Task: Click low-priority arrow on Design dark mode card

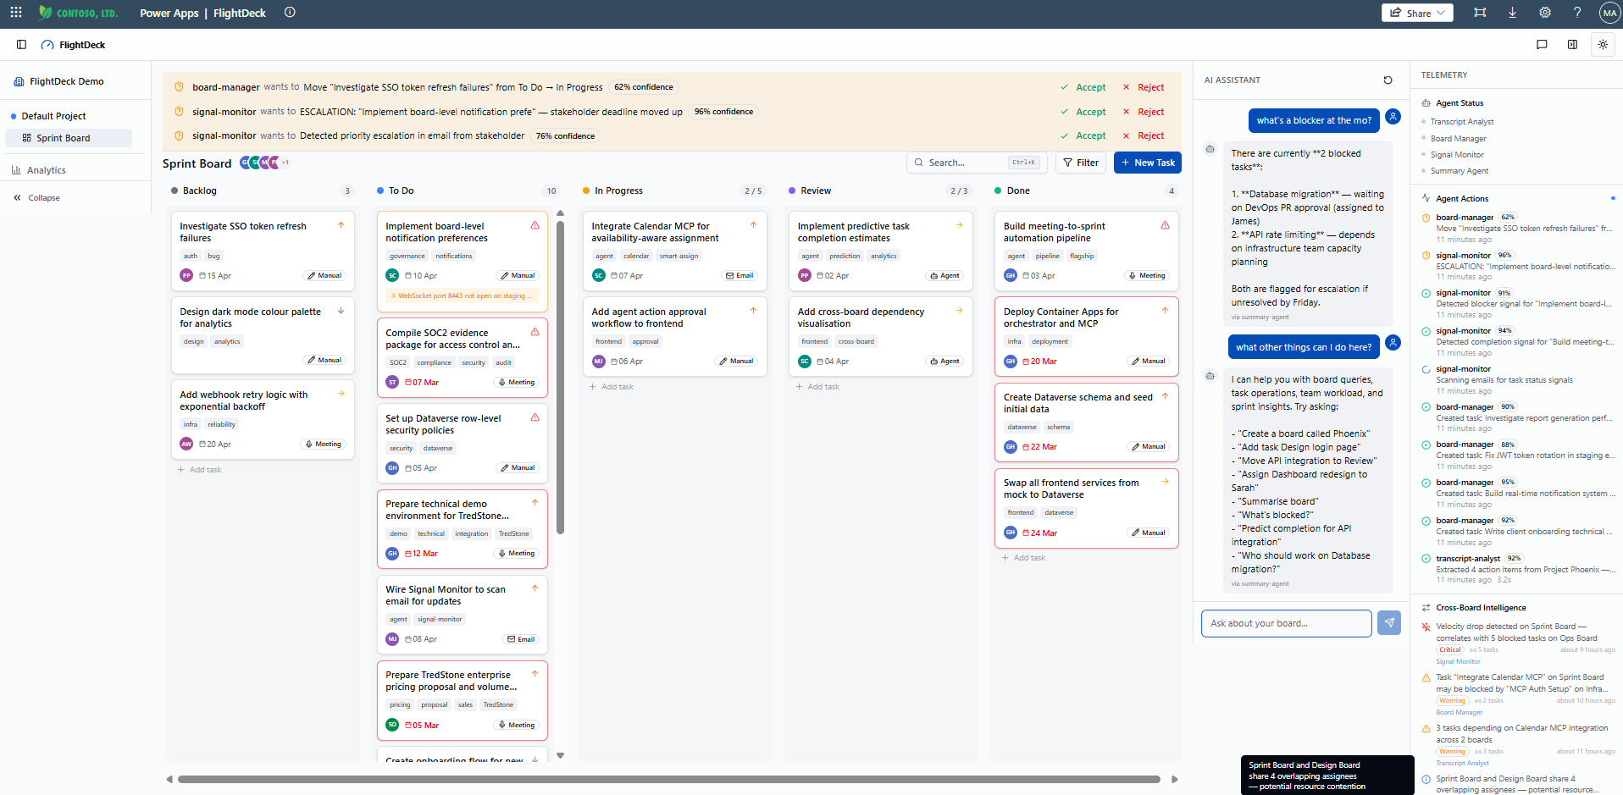Action: coord(341,311)
